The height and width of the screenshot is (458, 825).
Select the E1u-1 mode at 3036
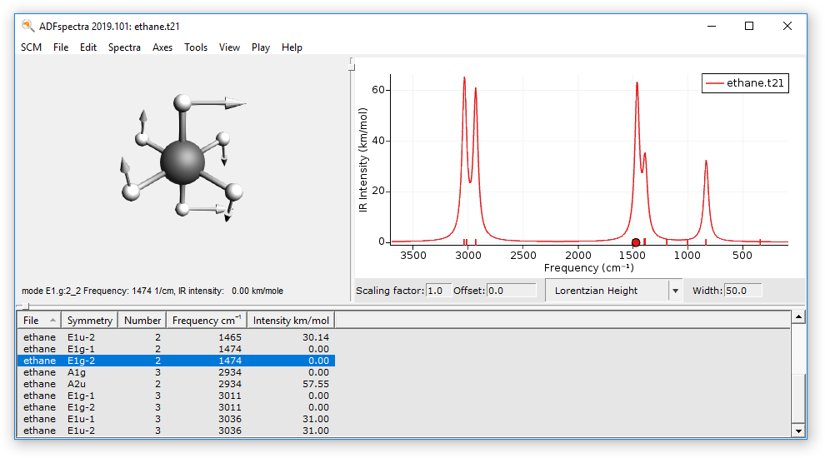tap(177, 419)
